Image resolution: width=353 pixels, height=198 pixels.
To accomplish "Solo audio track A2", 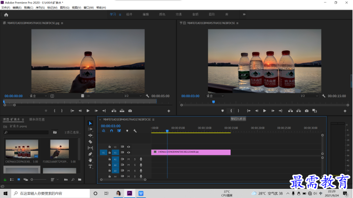I will tap(135, 165).
